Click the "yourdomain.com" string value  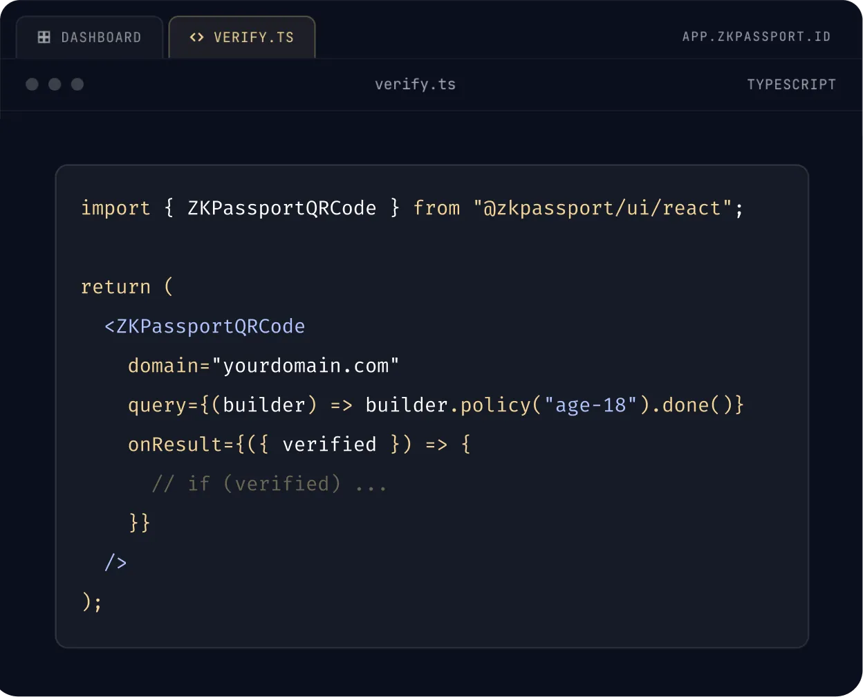pyautogui.click(x=306, y=366)
